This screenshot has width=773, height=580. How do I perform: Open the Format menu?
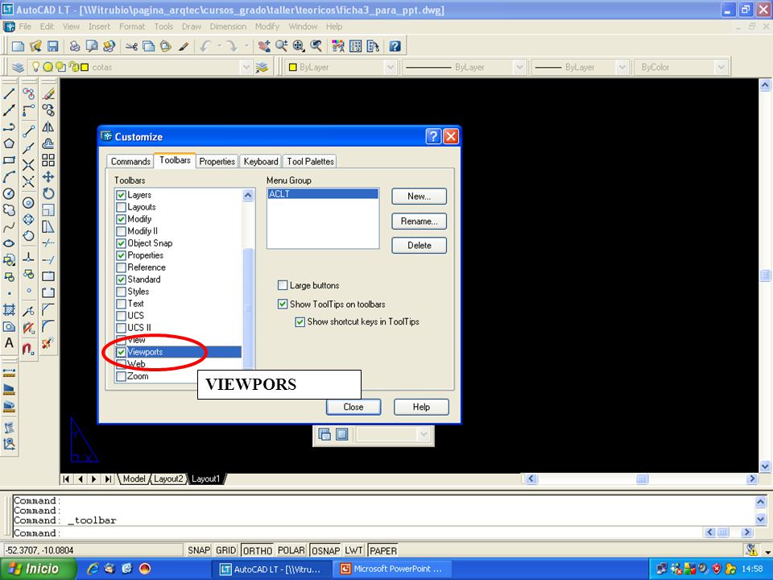pos(132,27)
